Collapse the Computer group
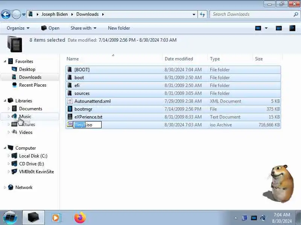This screenshot has width=301, height=225. click(5, 148)
